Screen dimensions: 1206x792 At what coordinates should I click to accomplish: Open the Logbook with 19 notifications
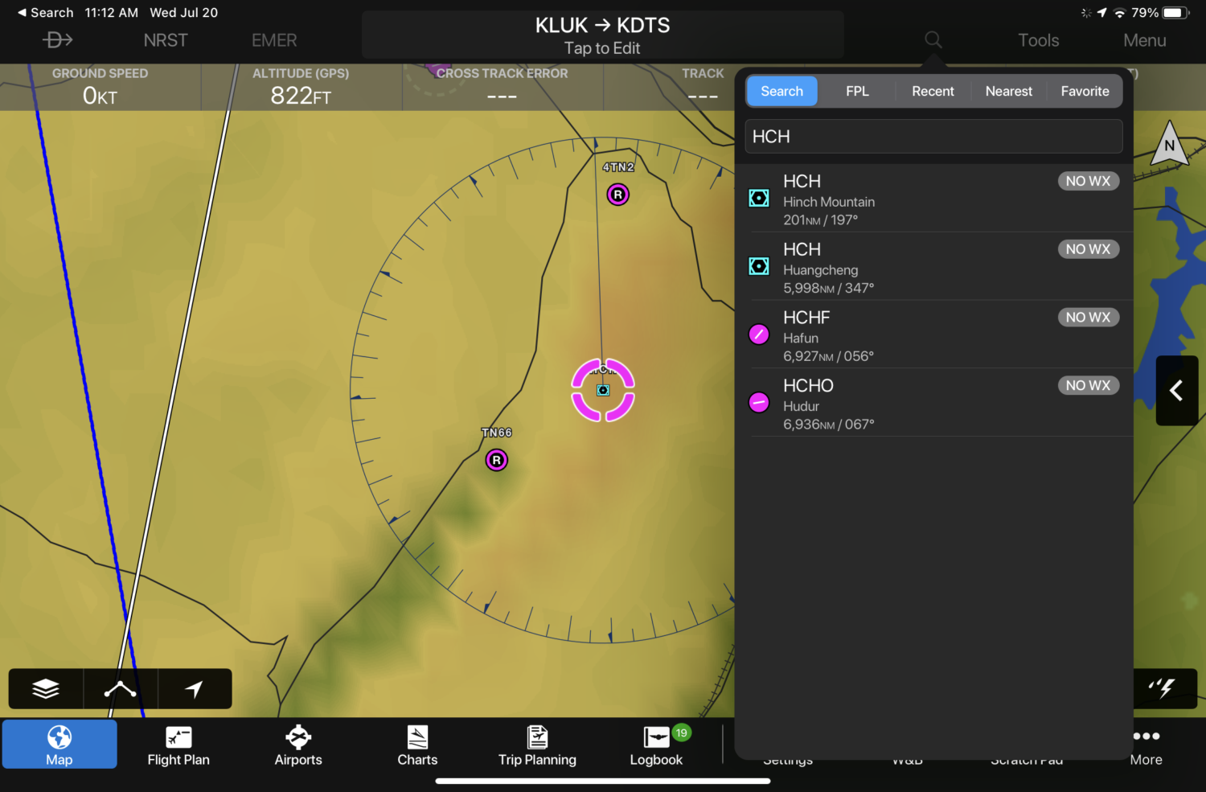pos(656,744)
